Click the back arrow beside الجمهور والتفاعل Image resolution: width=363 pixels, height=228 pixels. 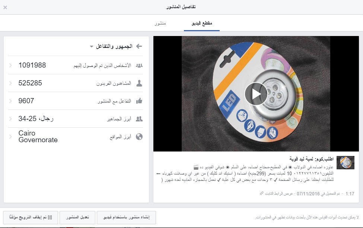click(x=139, y=46)
